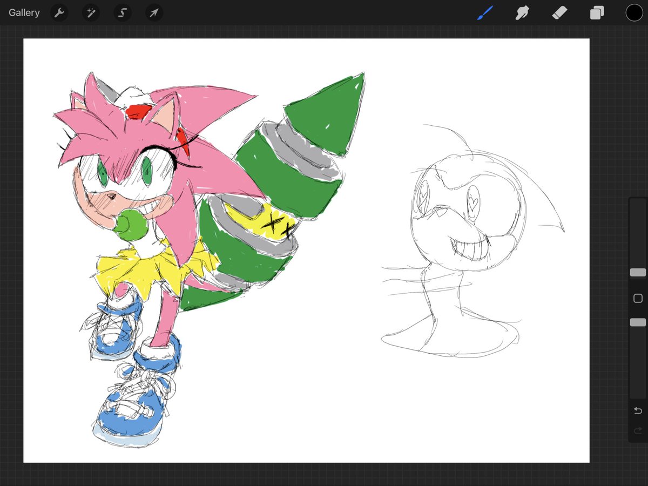Open the Adjustments magic wand menu
Viewport: 648px width, 486px height.
(91, 12)
